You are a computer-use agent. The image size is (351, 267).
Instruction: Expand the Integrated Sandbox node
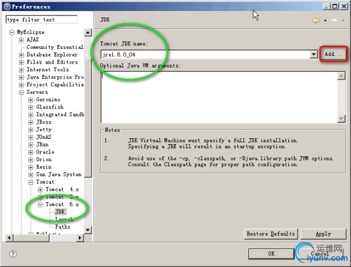click(31, 115)
